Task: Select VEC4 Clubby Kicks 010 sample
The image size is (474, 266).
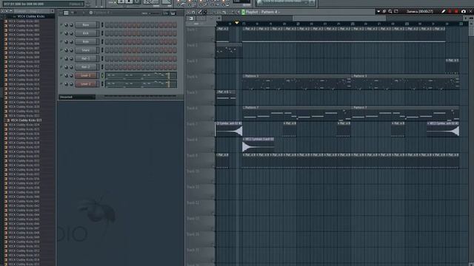Action: tap(24, 61)
